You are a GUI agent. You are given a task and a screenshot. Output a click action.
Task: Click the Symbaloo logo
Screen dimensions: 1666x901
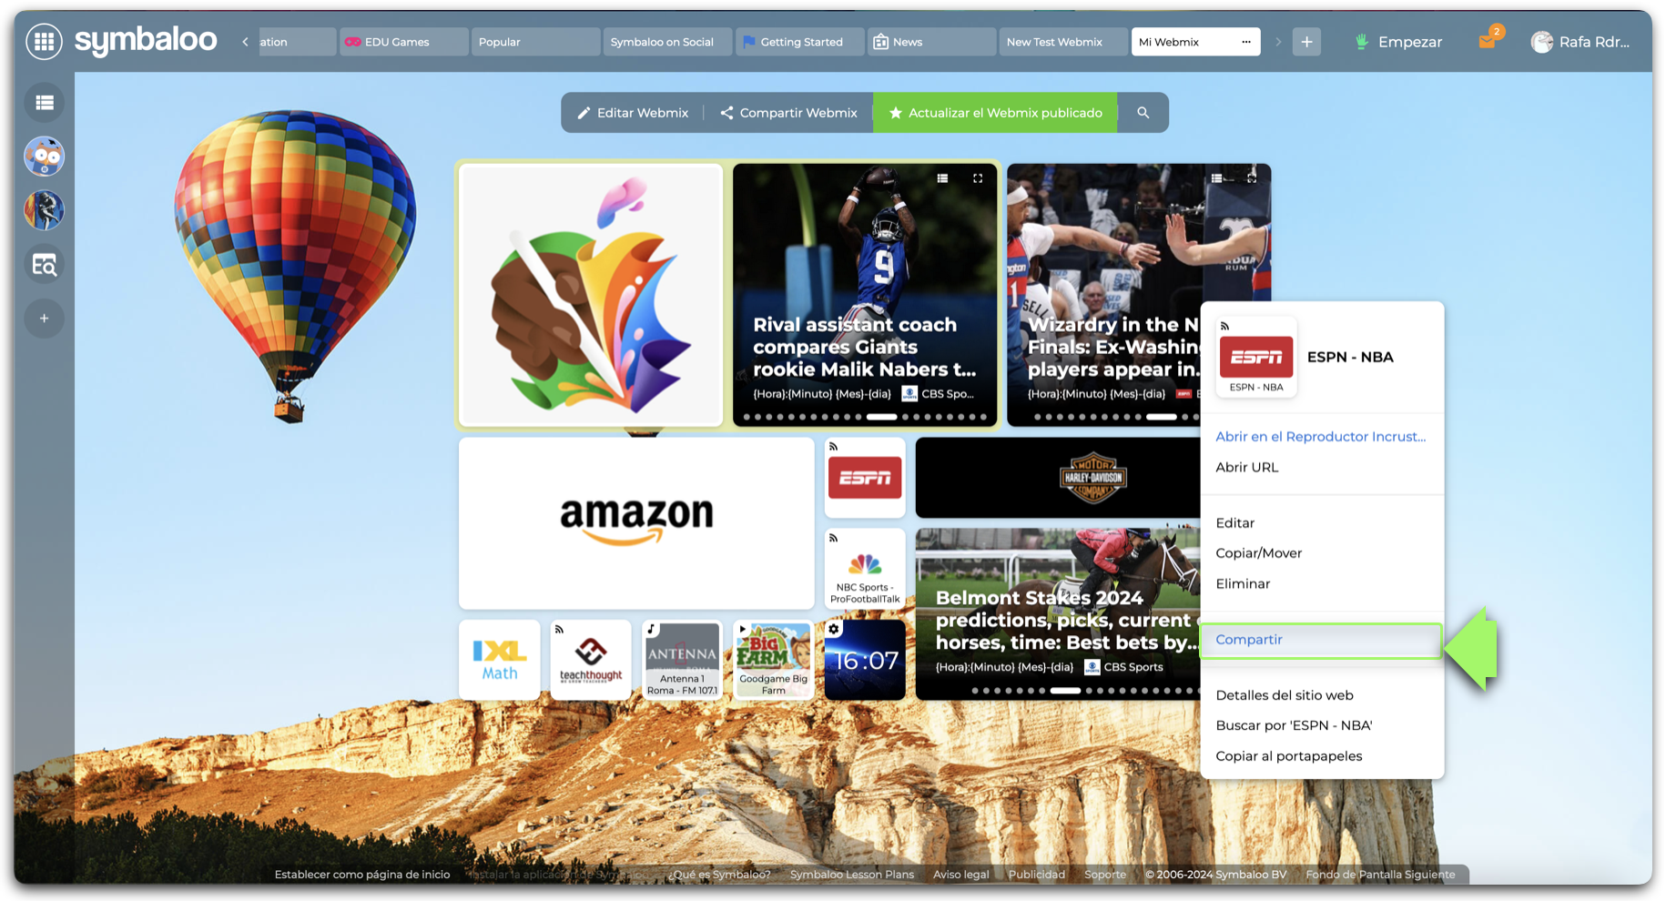[x=146, y=40]
